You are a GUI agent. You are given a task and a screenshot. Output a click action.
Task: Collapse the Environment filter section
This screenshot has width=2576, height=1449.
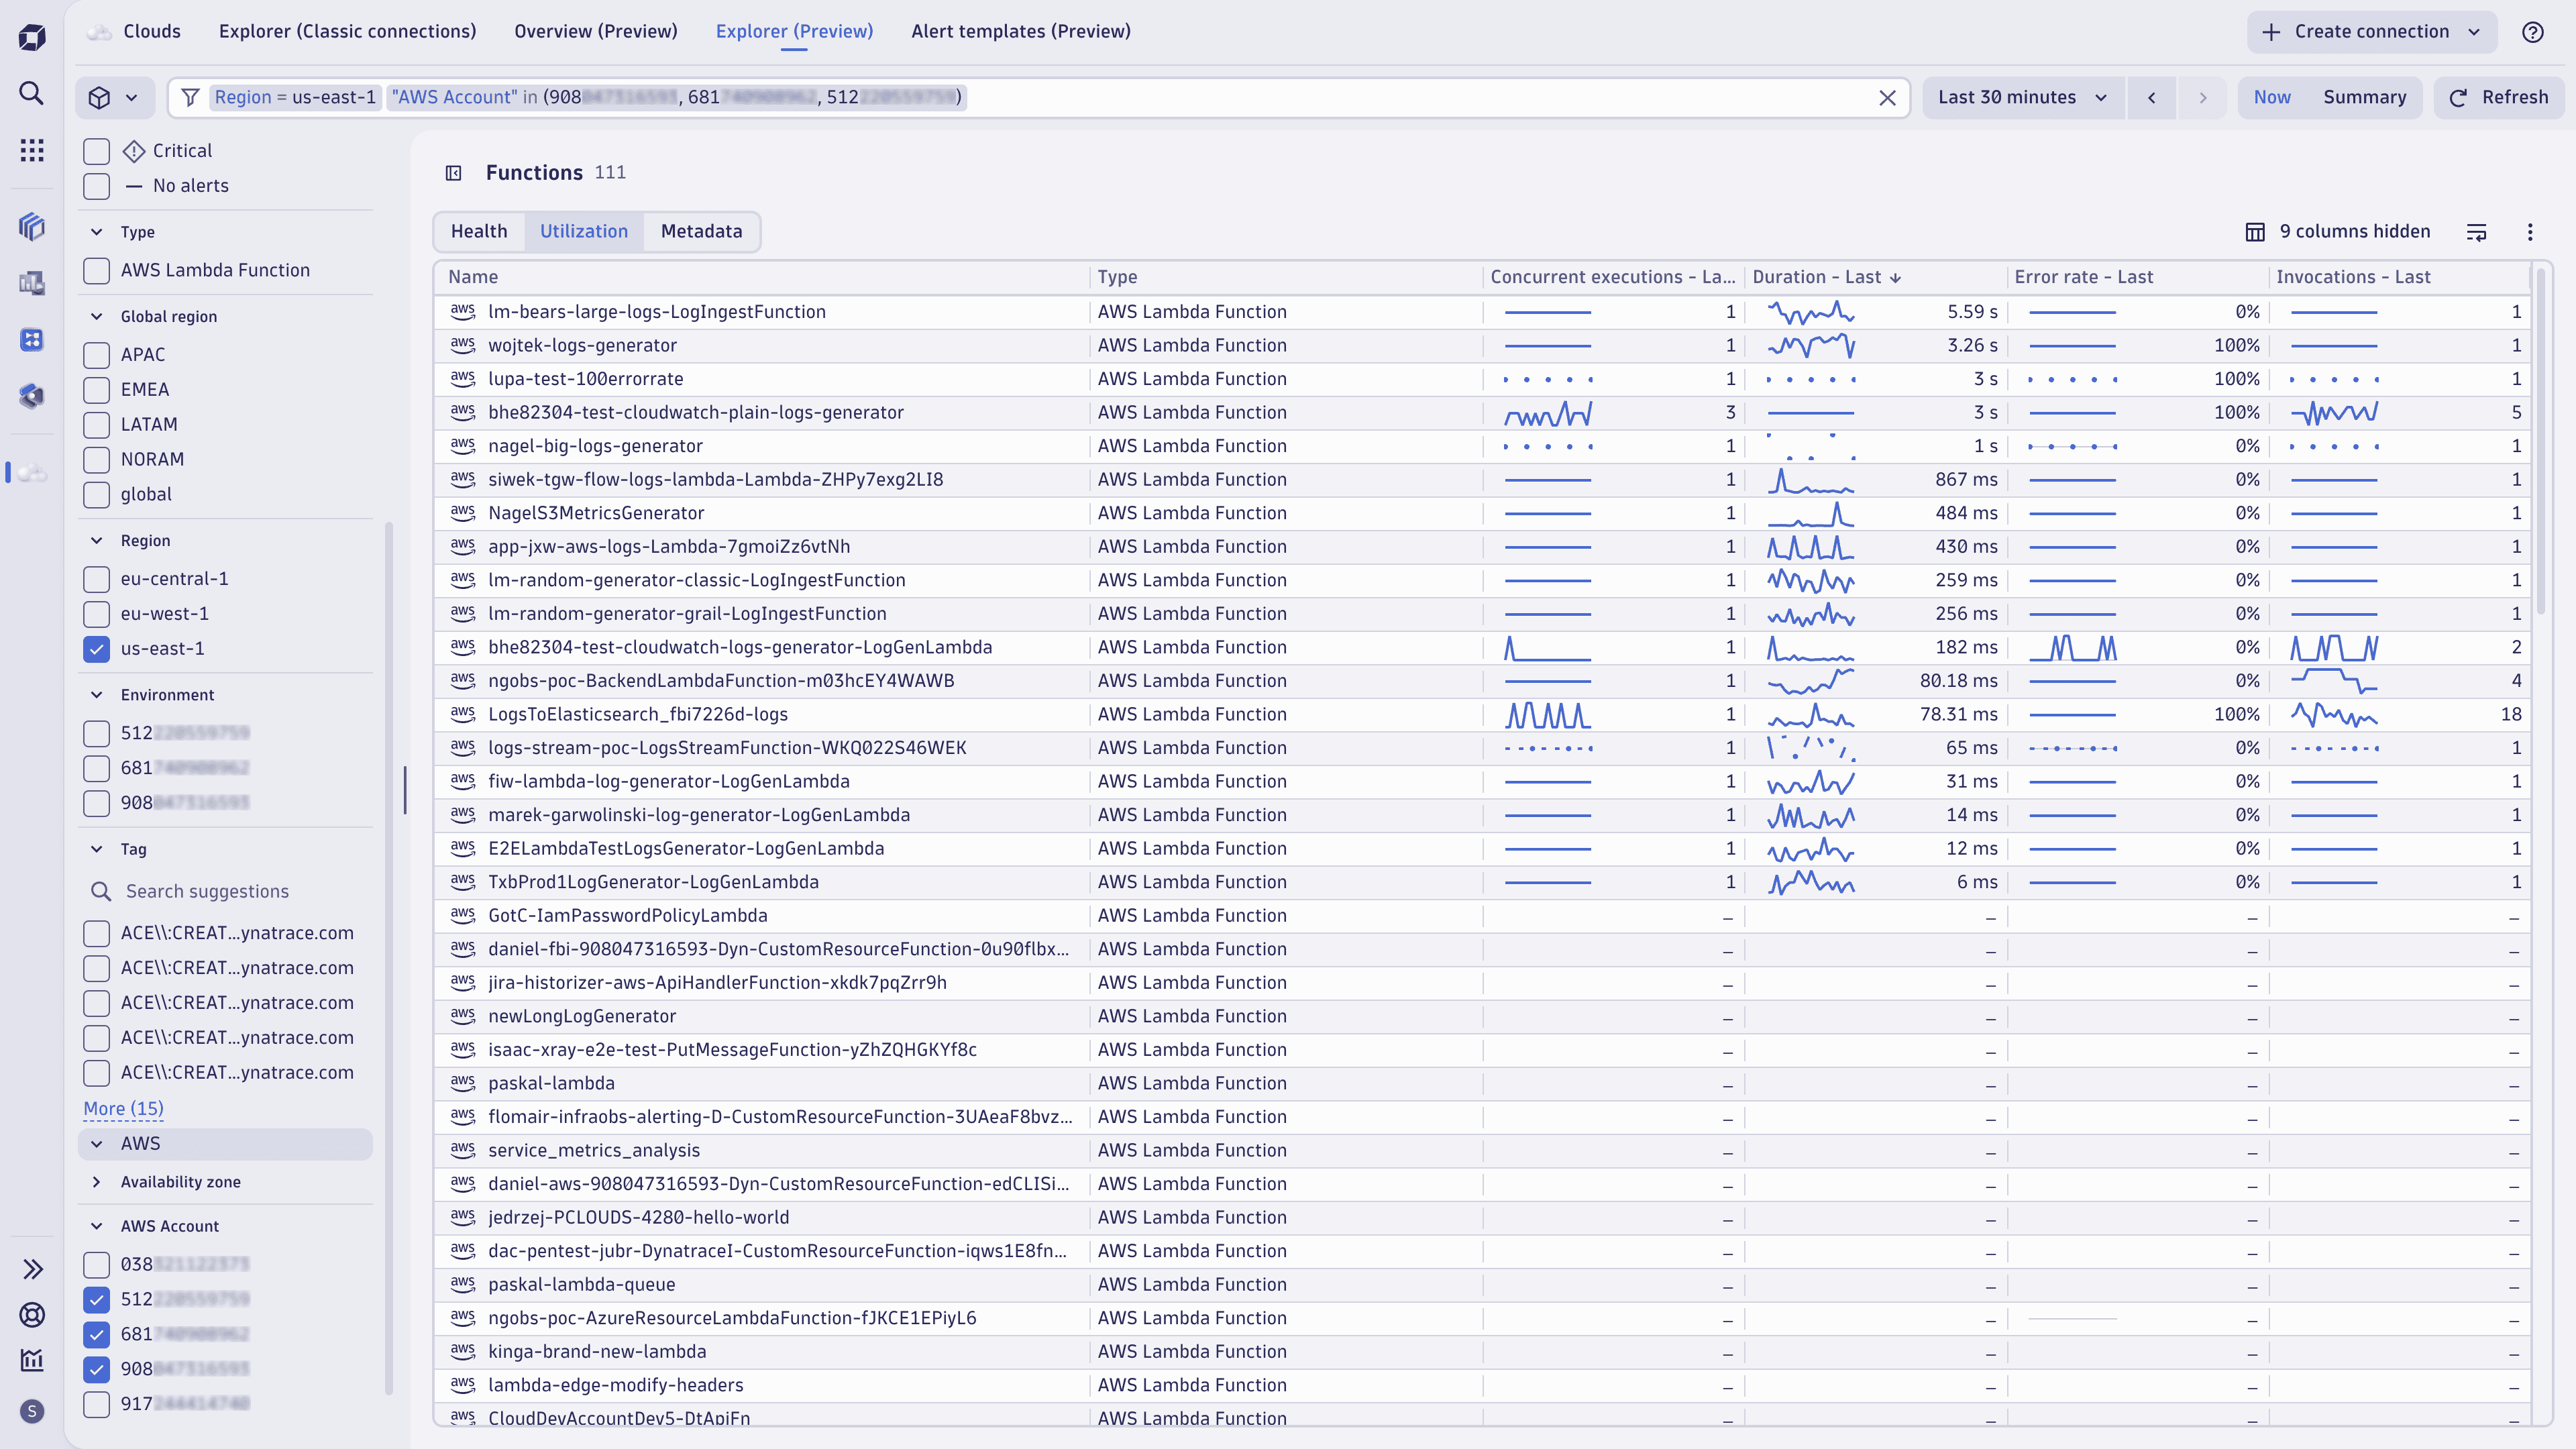pyautogui.click(x=97, y=695)
